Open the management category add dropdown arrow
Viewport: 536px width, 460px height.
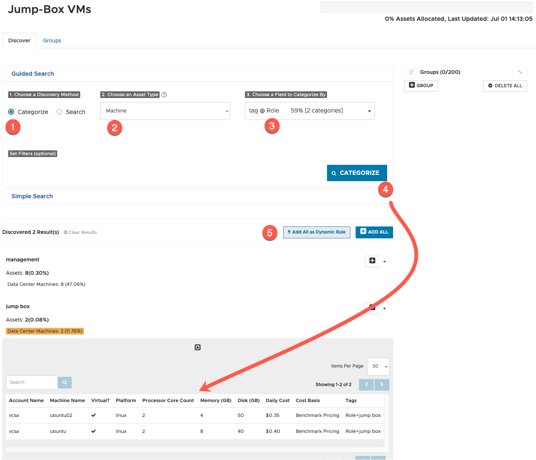click(x=385, y=262)
